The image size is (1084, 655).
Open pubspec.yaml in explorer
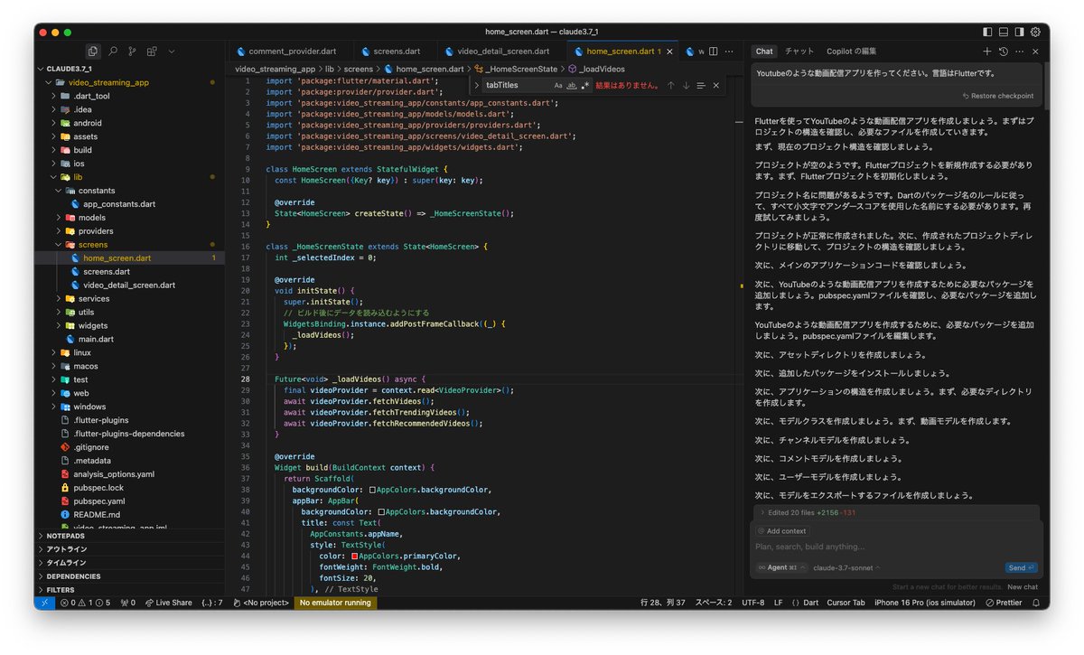pos(129,501)
